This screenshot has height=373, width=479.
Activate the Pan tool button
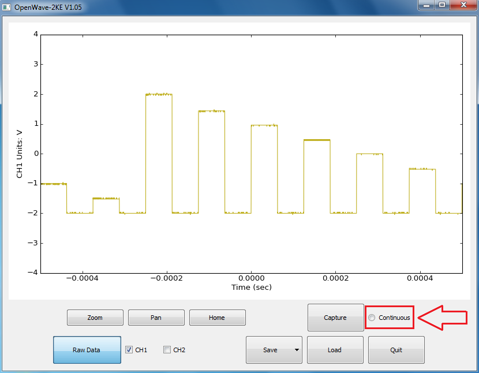[x=156, y=318]
